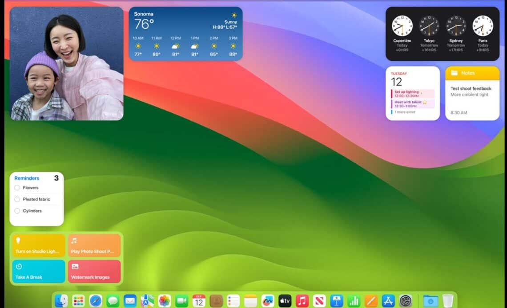Viewport: 507px width, 308px height.
Task: Run the 'Take A Break' shortcut
Action: coord(38,271)
